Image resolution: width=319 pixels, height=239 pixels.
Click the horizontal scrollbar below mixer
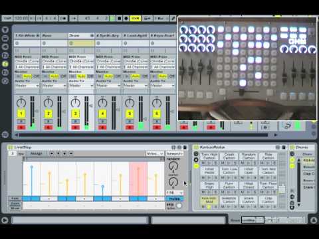(x=144, y=135)
